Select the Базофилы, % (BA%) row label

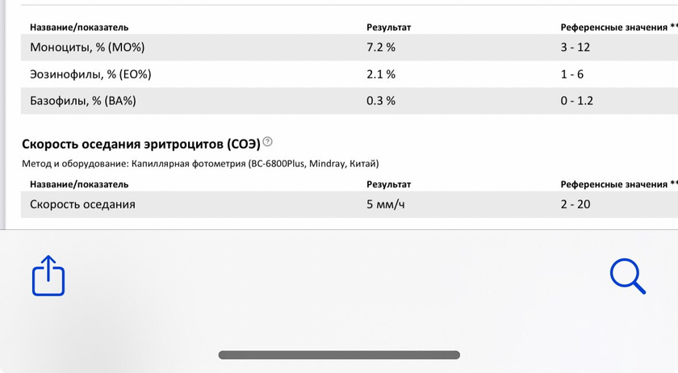[83, 101]
